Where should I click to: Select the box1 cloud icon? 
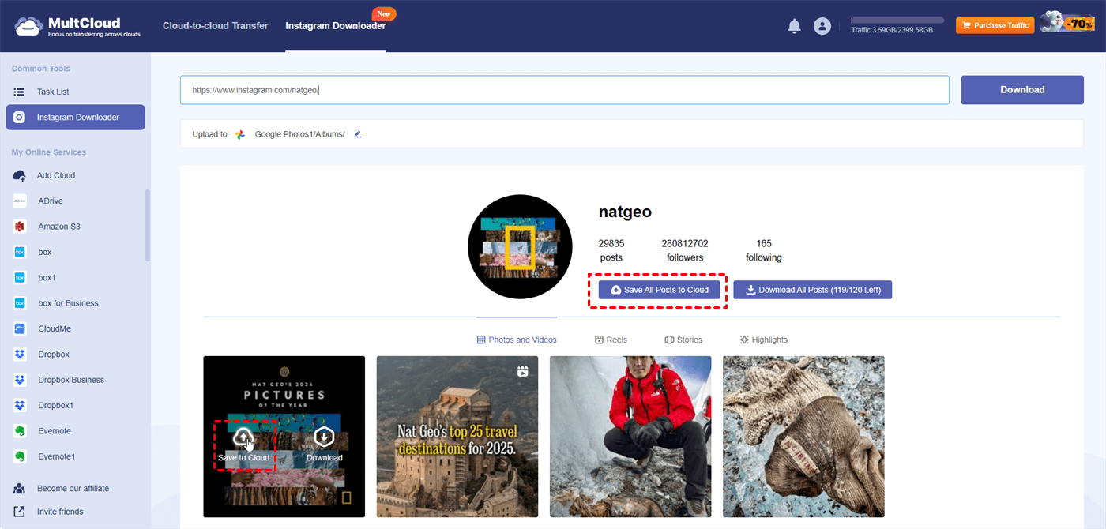tap(20, 278)
